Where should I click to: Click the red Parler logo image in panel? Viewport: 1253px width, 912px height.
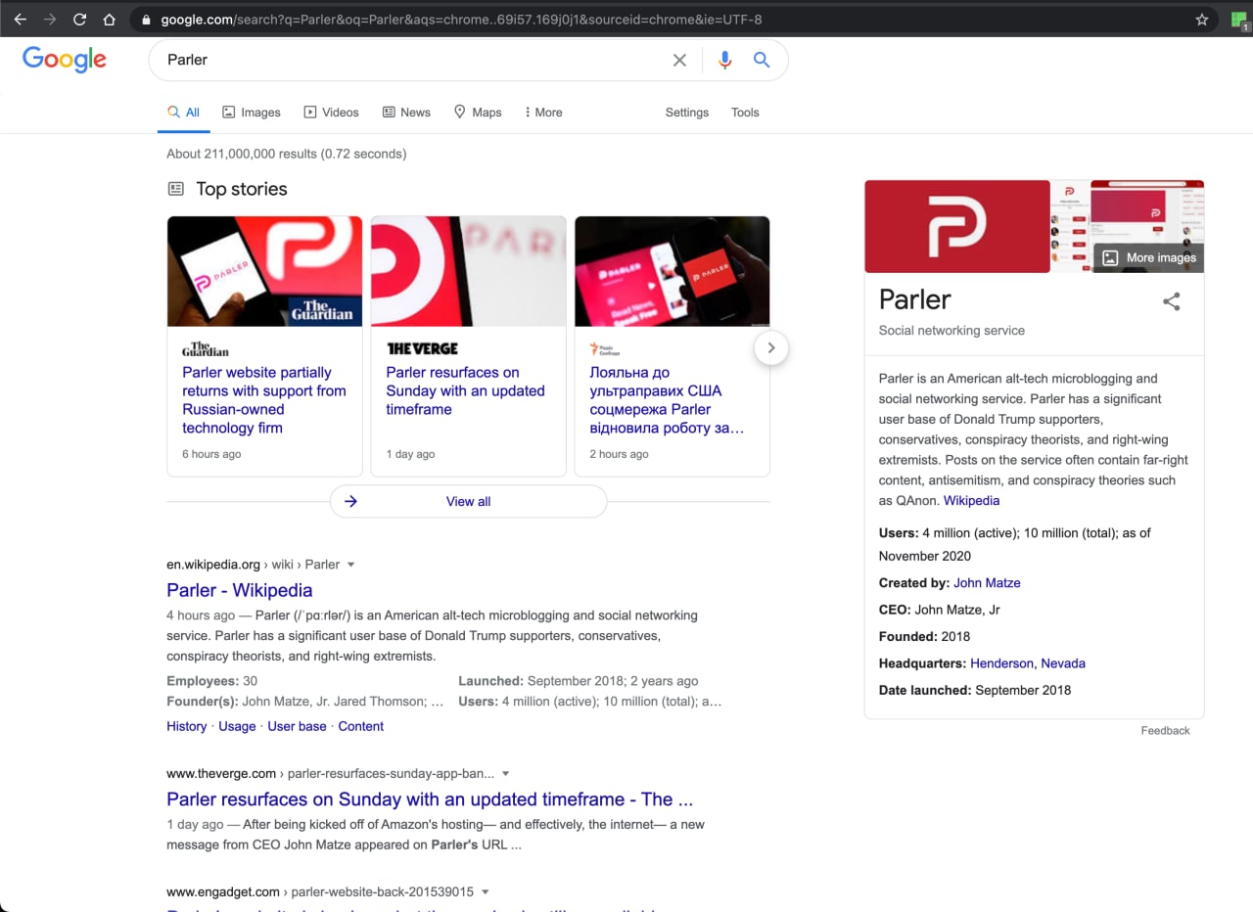pyautogui.click(x=956, y=226)
